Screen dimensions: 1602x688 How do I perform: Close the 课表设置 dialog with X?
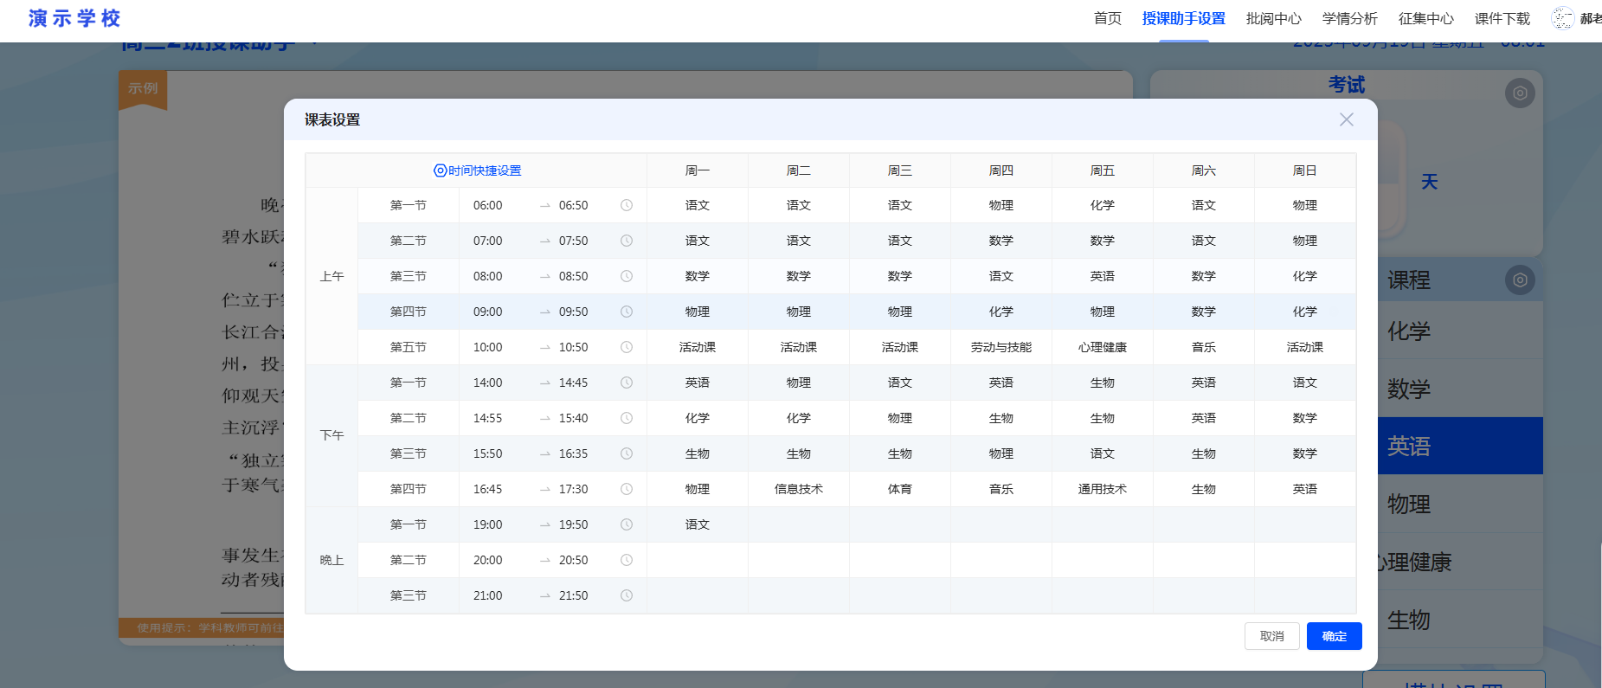[x=1346, y=119]
